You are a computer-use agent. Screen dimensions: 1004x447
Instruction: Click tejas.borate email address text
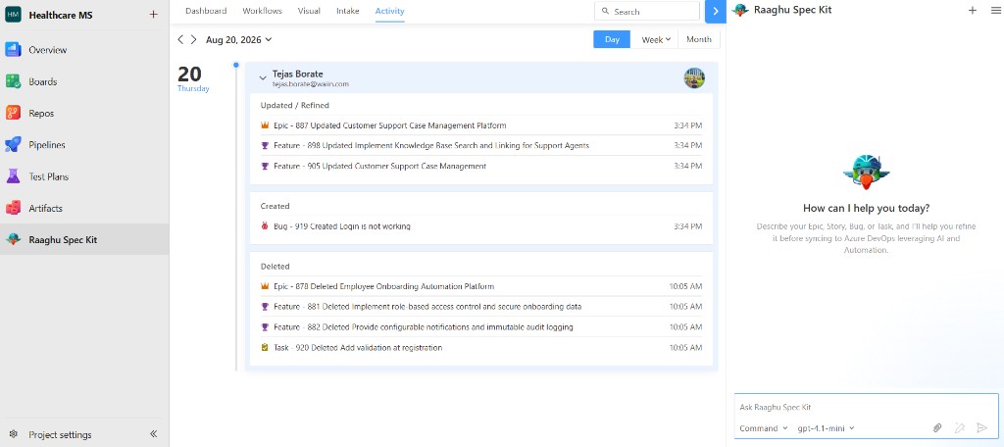[311, 84]
